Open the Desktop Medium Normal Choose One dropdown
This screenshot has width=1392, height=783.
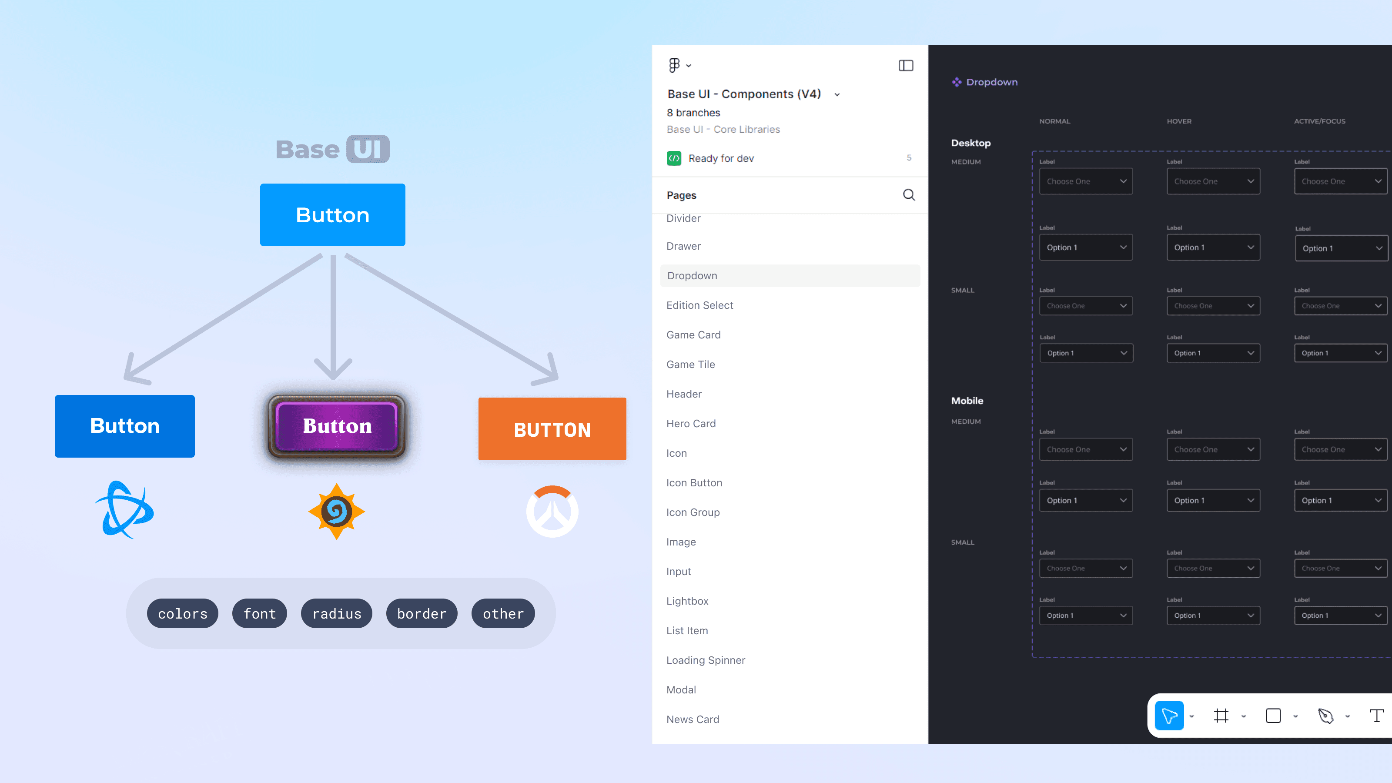point(1086,181)
